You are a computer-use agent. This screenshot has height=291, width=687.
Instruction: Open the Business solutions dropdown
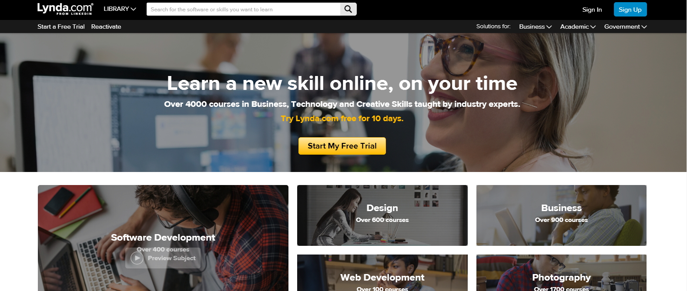tap(535, 26)
